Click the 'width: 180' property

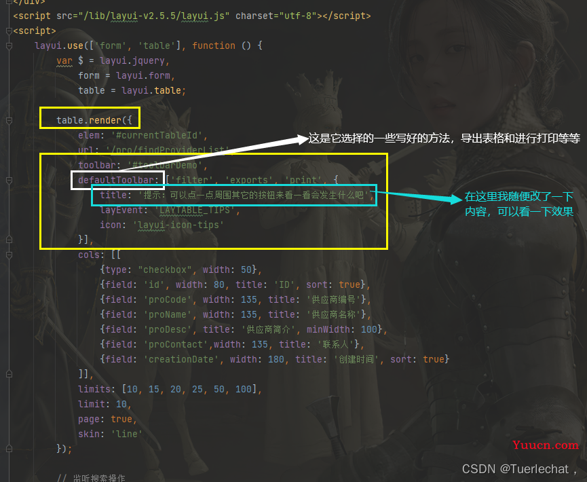click(257, 360)
